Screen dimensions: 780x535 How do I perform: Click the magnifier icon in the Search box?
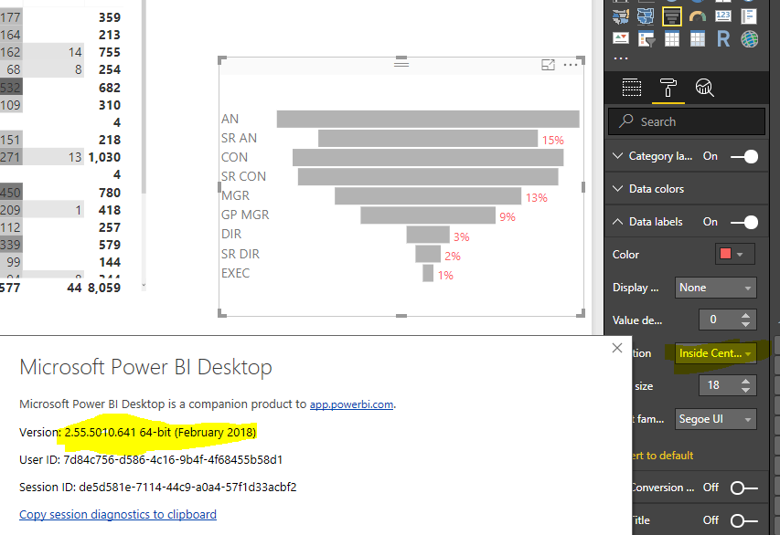pos(625,121)
